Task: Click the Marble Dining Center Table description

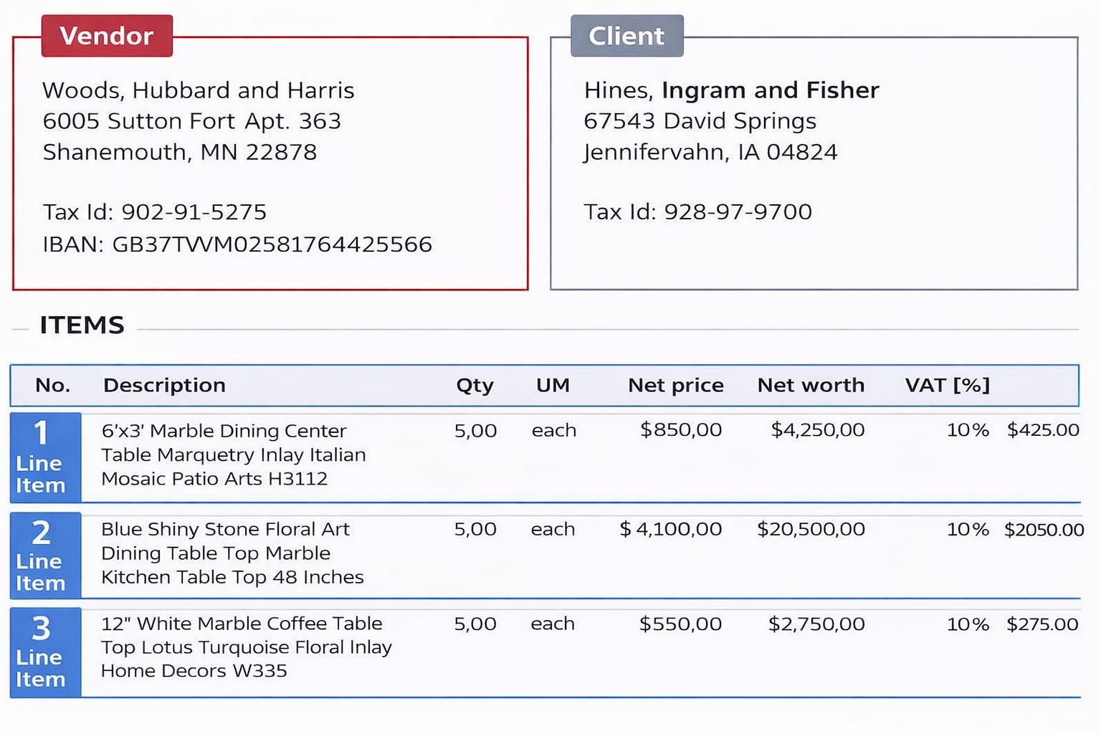Action: click(x=233, y=454)
